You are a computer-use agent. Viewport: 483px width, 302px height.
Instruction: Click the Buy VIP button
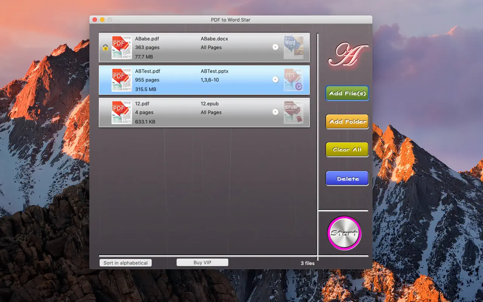tap(203, 262)
